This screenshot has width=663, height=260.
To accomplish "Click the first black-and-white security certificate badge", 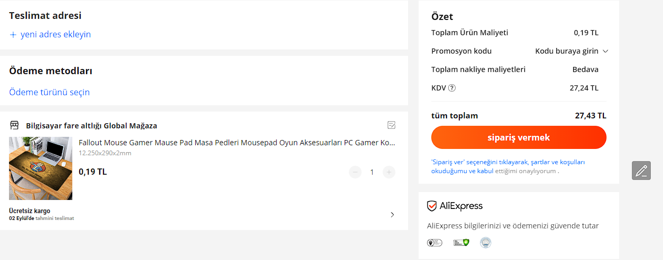I will click(x=434, y=243).
